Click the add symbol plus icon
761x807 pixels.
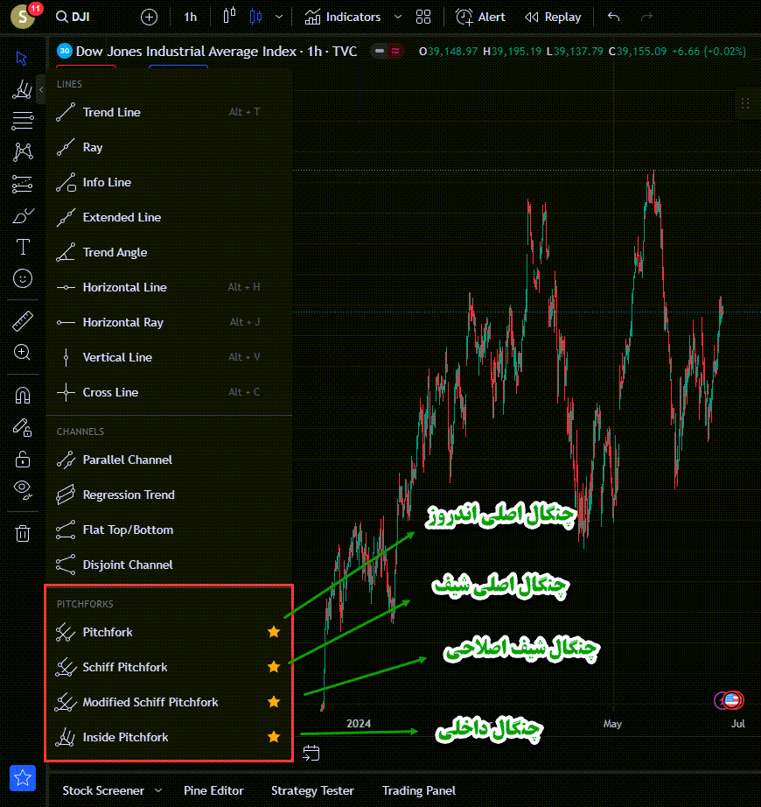(149, 17)
